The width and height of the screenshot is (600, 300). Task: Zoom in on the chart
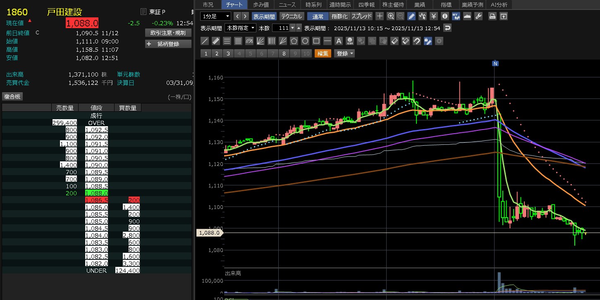[x=391, y=16]
